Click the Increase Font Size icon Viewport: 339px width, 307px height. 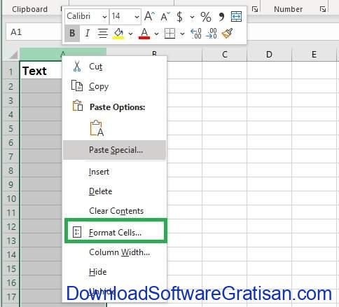tap(149, 16)
